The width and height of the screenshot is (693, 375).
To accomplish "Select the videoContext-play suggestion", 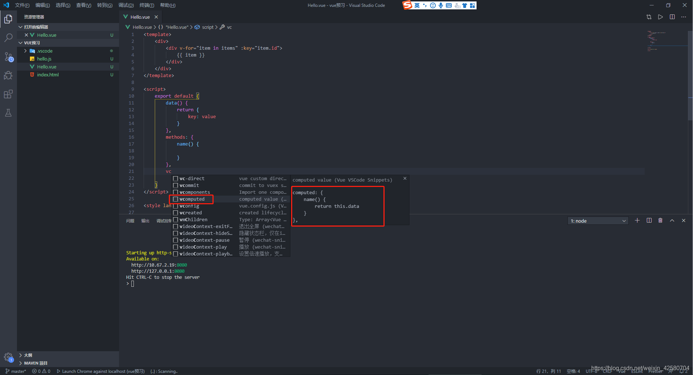I will point(231,247).
